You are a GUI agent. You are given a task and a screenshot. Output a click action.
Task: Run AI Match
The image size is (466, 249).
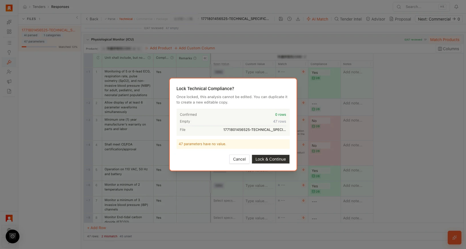pyautogui.click(x=317, y=19)
